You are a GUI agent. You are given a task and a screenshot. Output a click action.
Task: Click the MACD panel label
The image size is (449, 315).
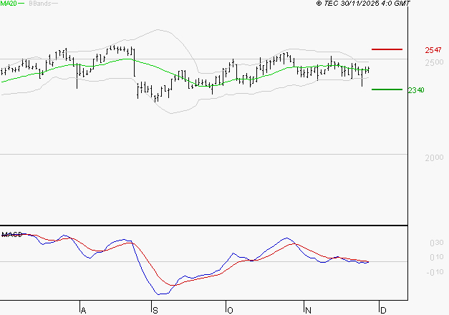pos(12,235)
